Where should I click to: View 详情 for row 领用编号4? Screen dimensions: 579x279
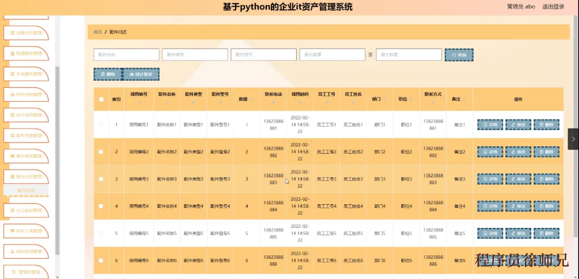point(490,206)
